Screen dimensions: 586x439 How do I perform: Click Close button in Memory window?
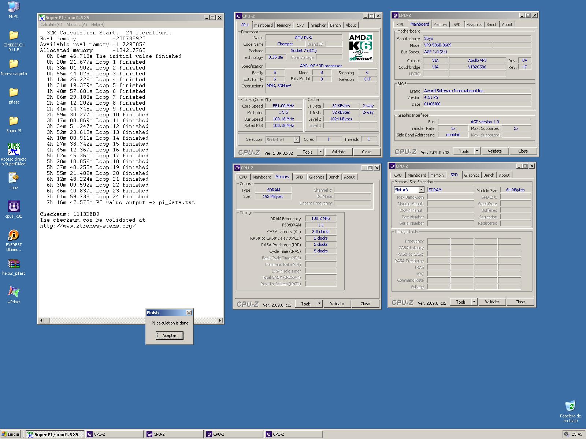coord(365,304)
